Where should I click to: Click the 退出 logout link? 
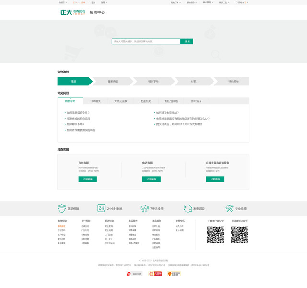(x=94, y=2)
